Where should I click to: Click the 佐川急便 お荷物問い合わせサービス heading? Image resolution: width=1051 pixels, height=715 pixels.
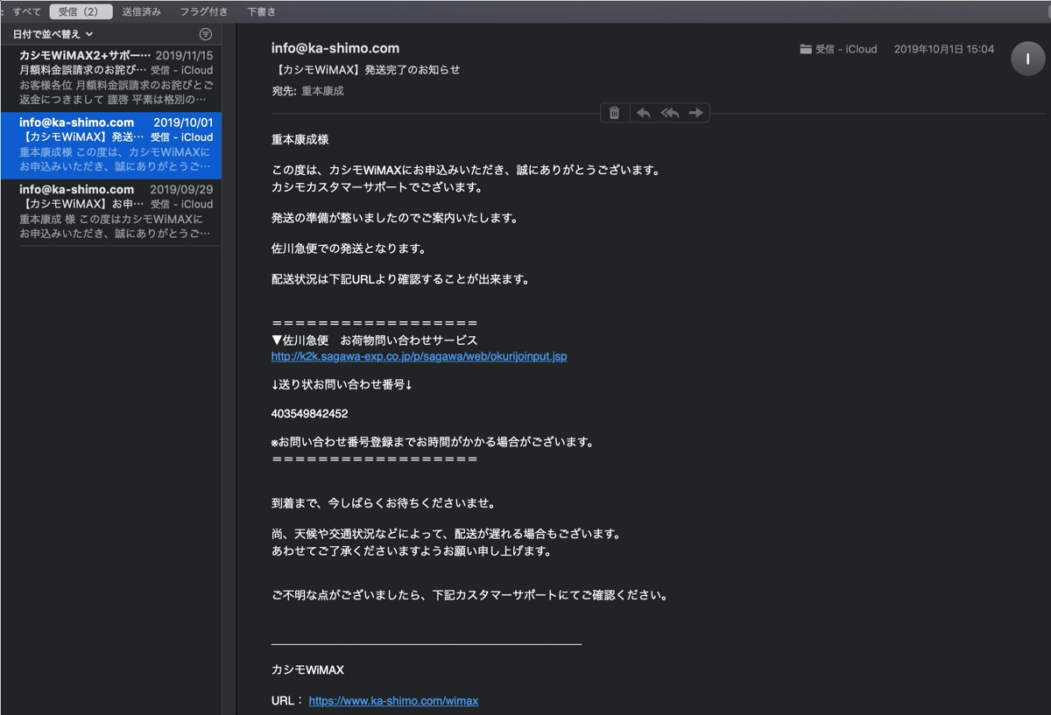tap(375, 340)
